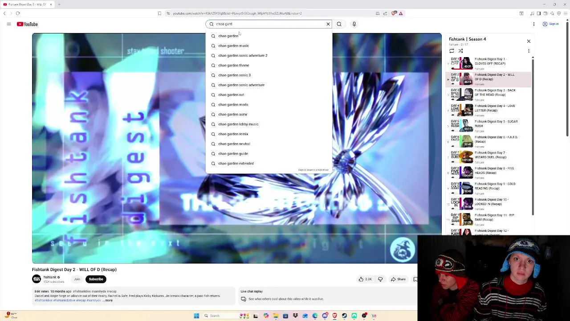Expand description with '...more'
Screen dimensions: 570x321
(x=108, y=300)
